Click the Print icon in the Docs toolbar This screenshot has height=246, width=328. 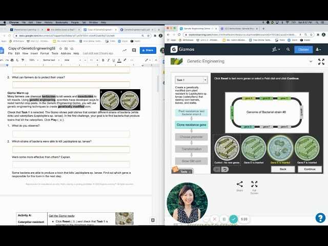[12, 60]
